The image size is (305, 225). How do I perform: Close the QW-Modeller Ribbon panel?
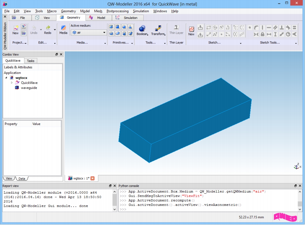(x=5, y=17)
